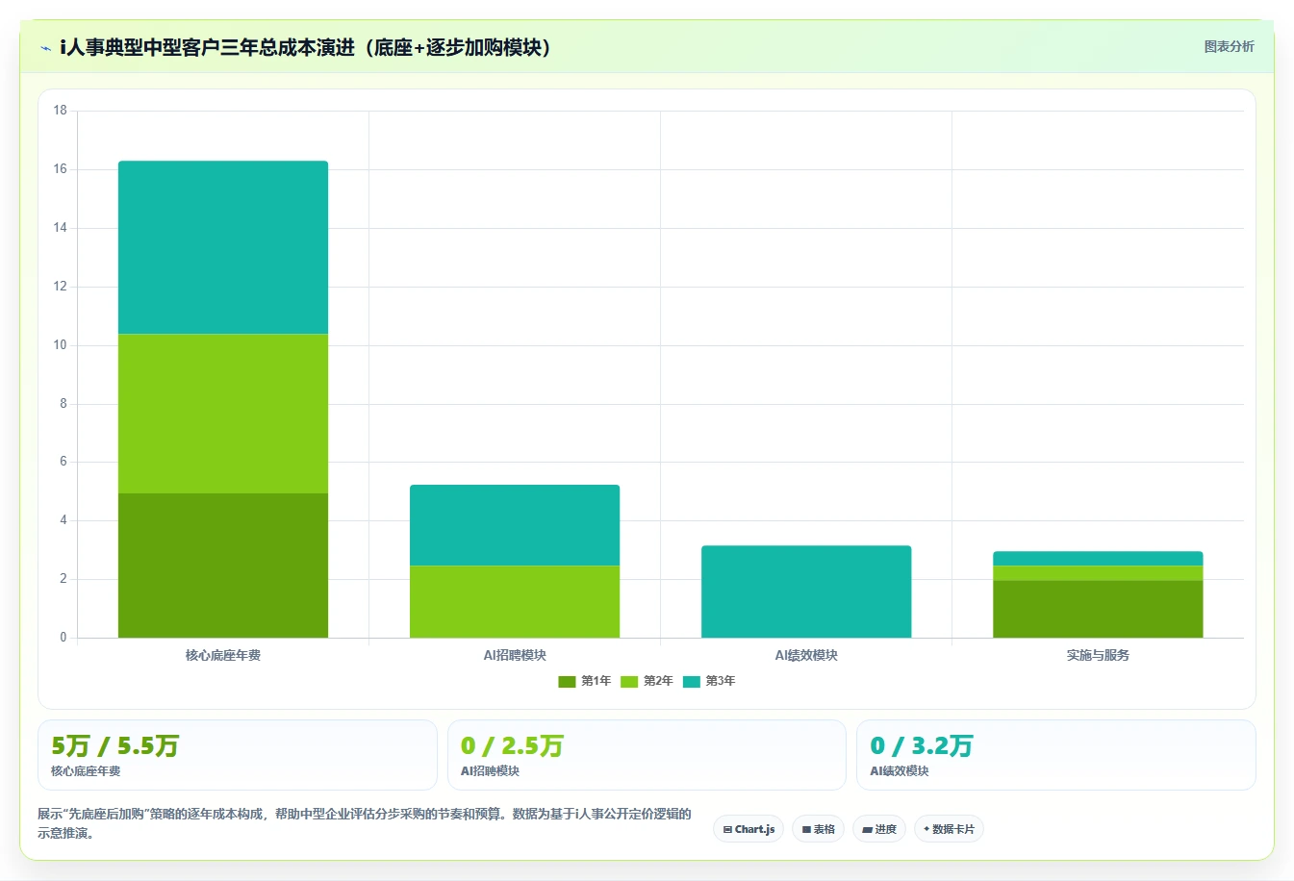Click the 实施与服务 x-axis label
This screenshot has width=1294, height=881.
1098,655
